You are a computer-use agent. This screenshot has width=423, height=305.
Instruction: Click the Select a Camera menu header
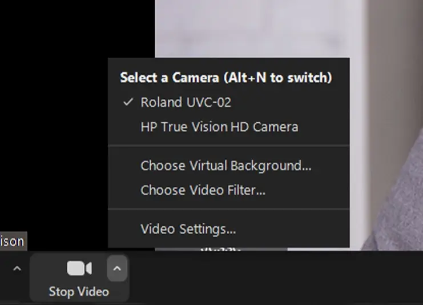225,78
